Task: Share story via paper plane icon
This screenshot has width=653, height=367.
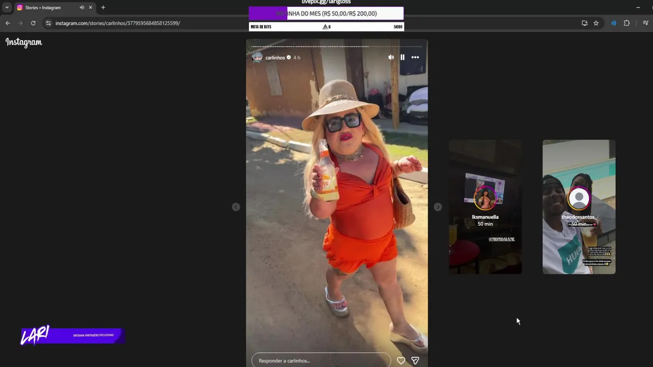Action: point(415,360)
